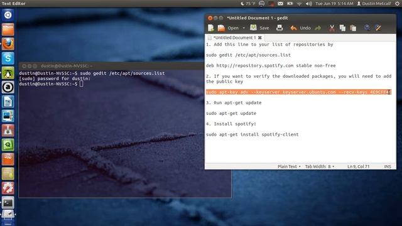Save the document with the Save button
Image resolution: width=402 pixels, height=226 pixels.
pyautogui.click(x=259, y=28)
